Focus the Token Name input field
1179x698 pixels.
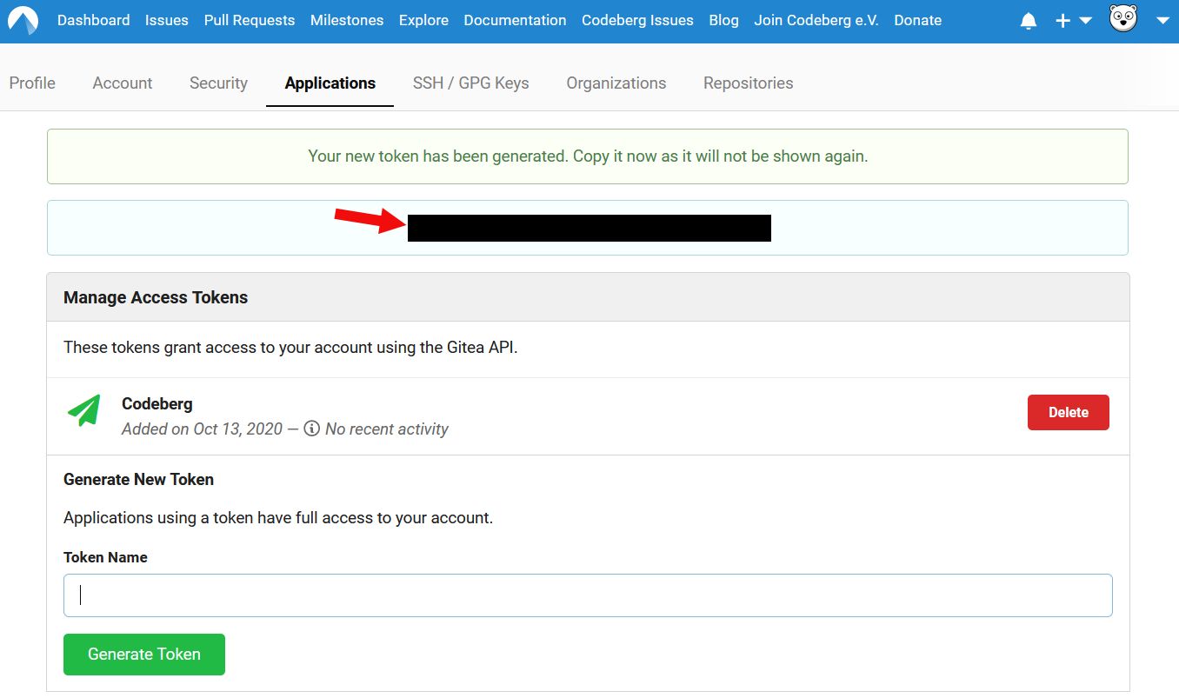[588, 595]
